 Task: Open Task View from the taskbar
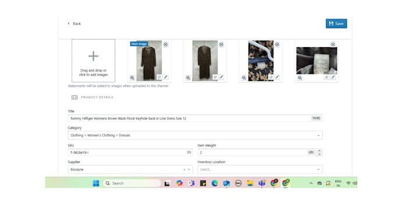point(167,183)
